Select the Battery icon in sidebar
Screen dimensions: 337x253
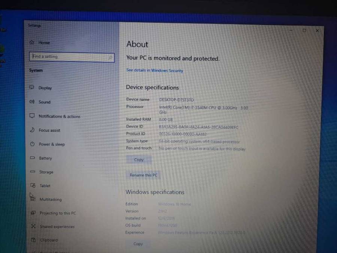33,158
